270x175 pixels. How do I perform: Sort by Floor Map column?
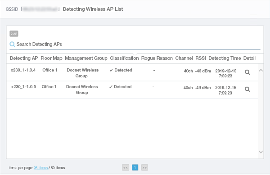click(51, 58)
